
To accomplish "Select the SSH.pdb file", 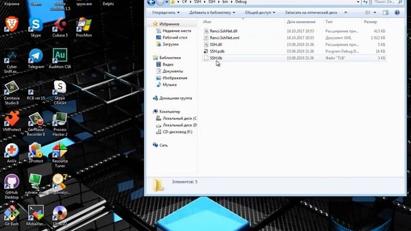I will pos(294,51).
